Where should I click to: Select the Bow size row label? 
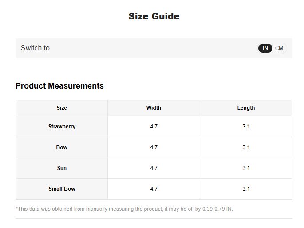62,147
